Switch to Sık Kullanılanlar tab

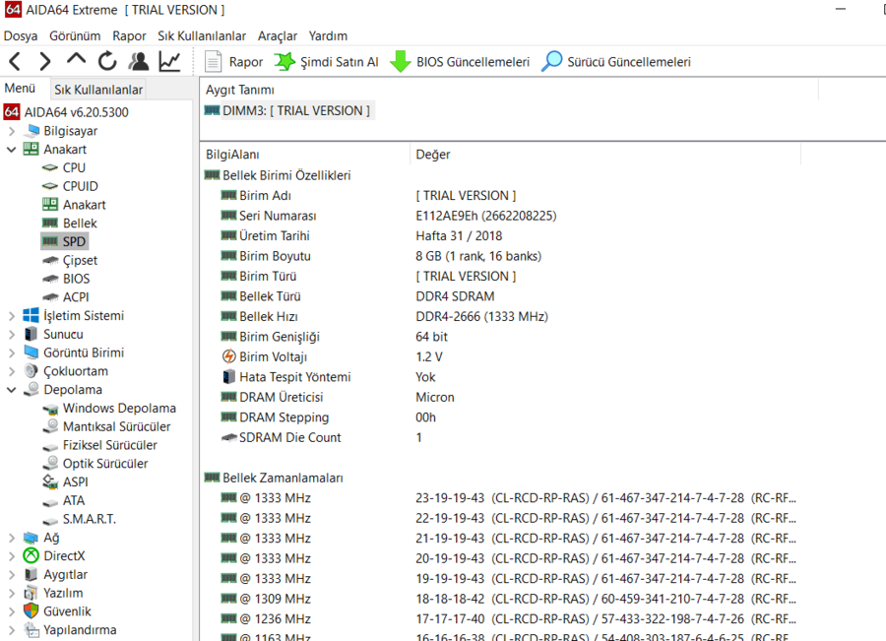pyautogui.click(x=98, y=90)
